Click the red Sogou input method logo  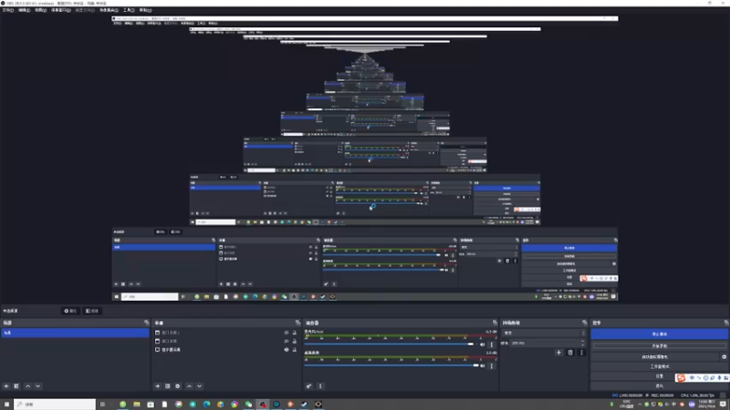[681, 378]
